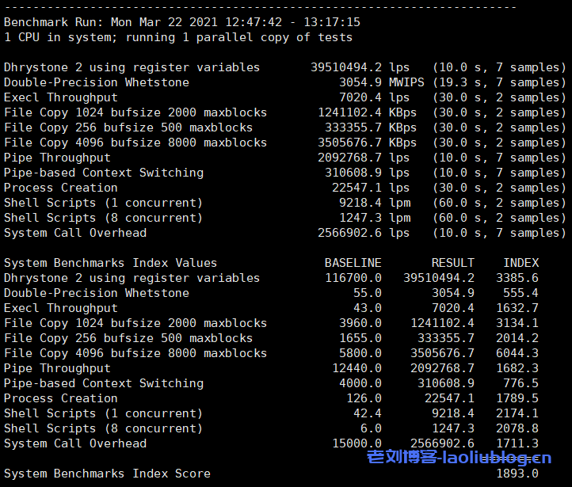Screen dimensions: 572x487
Task: Click the final index score 1893.0
Action: pyautogui.click(x=517, y=474)
